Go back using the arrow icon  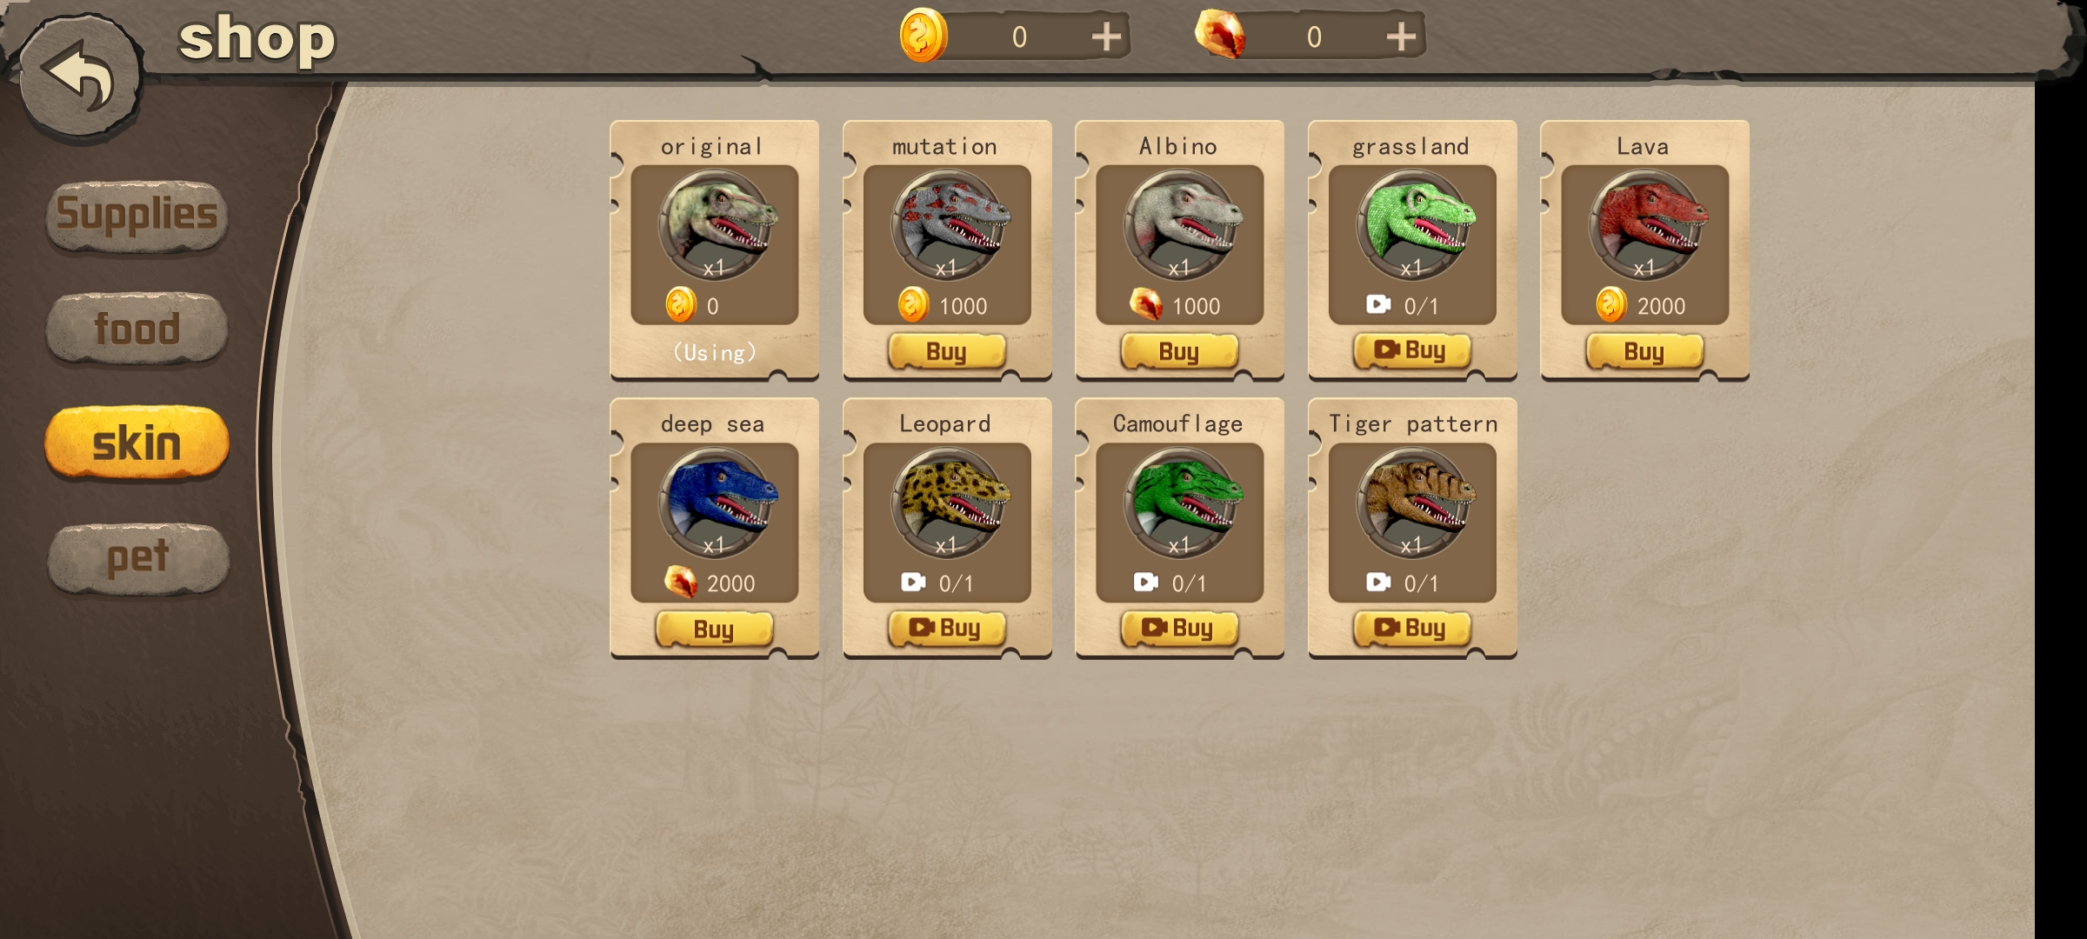click(x=80, y=76)
